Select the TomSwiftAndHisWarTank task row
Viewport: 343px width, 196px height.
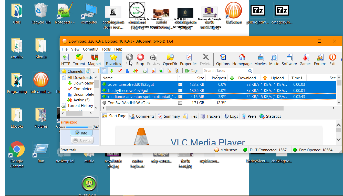219,103
